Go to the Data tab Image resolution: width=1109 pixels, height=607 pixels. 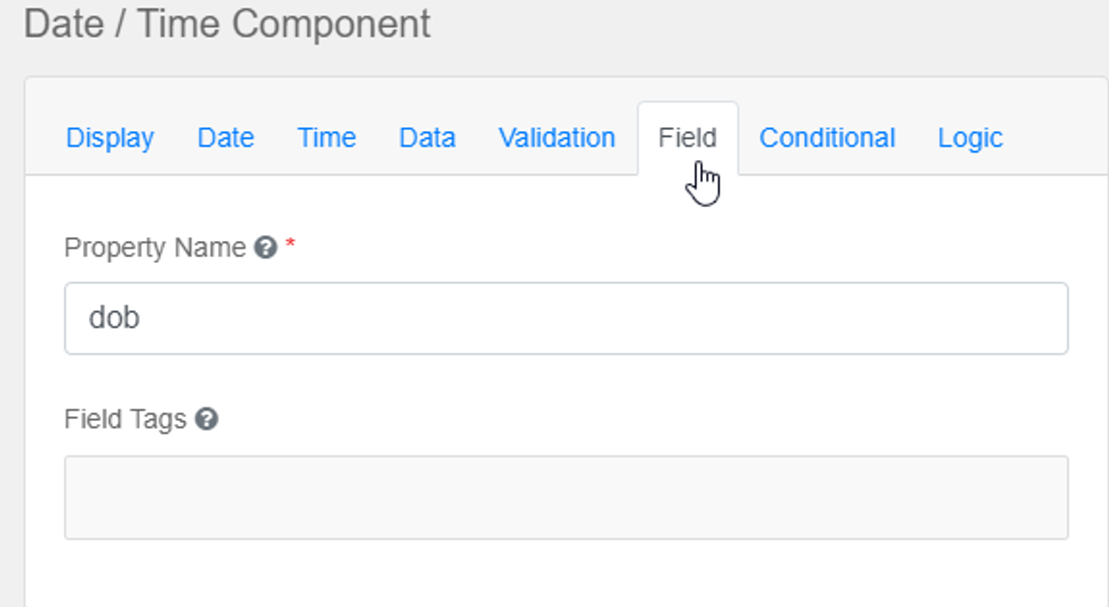[427, 138]
